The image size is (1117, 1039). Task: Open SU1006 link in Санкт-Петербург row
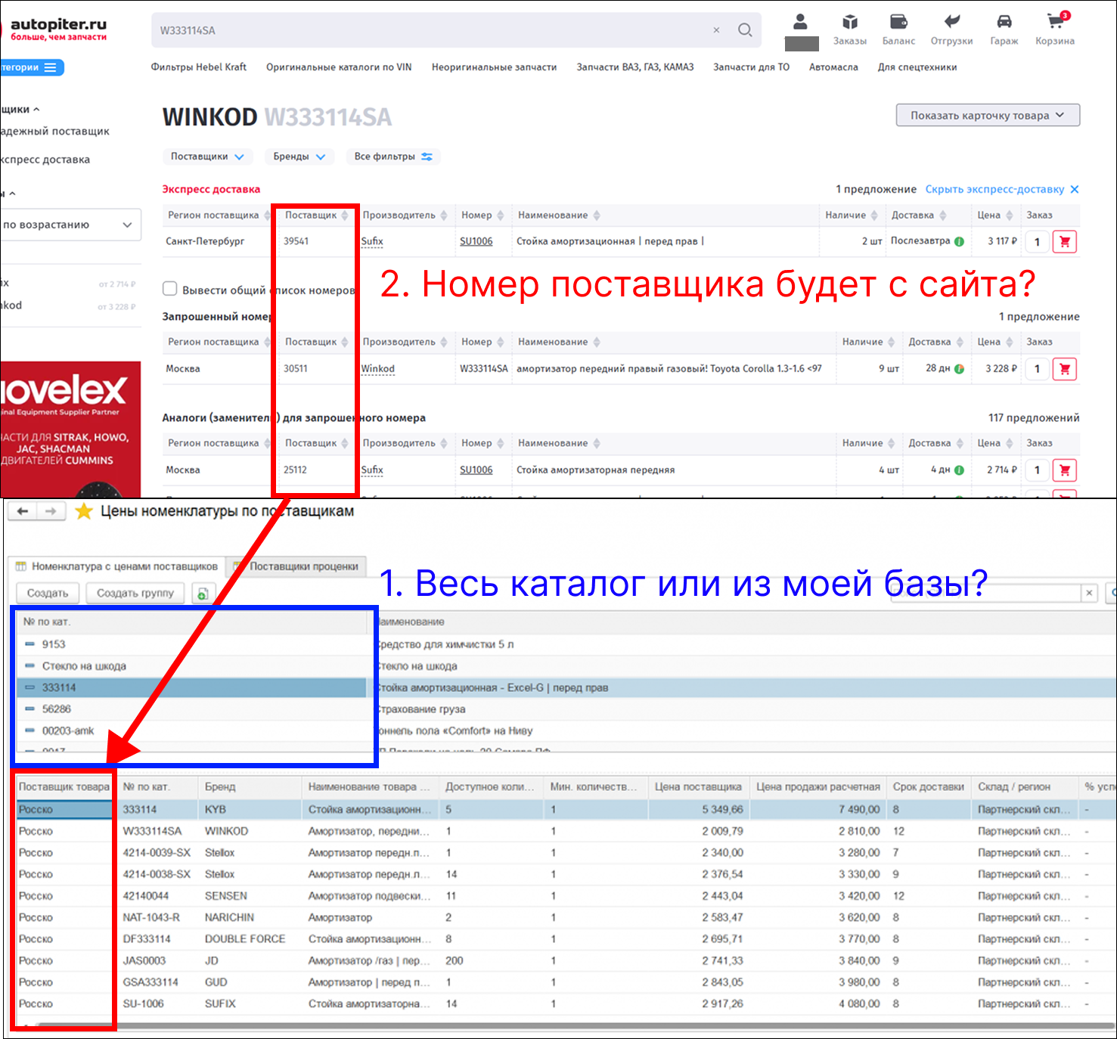(x=476, y=242)
